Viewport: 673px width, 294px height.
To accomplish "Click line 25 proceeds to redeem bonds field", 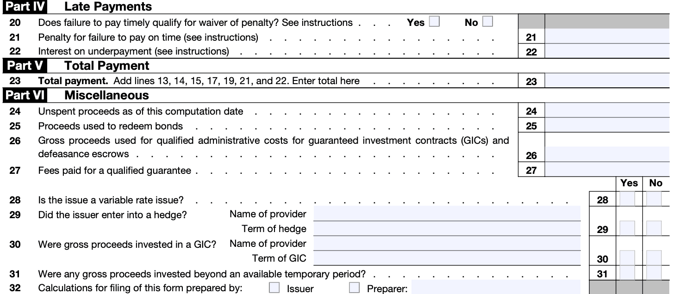I will coord(607,126).
